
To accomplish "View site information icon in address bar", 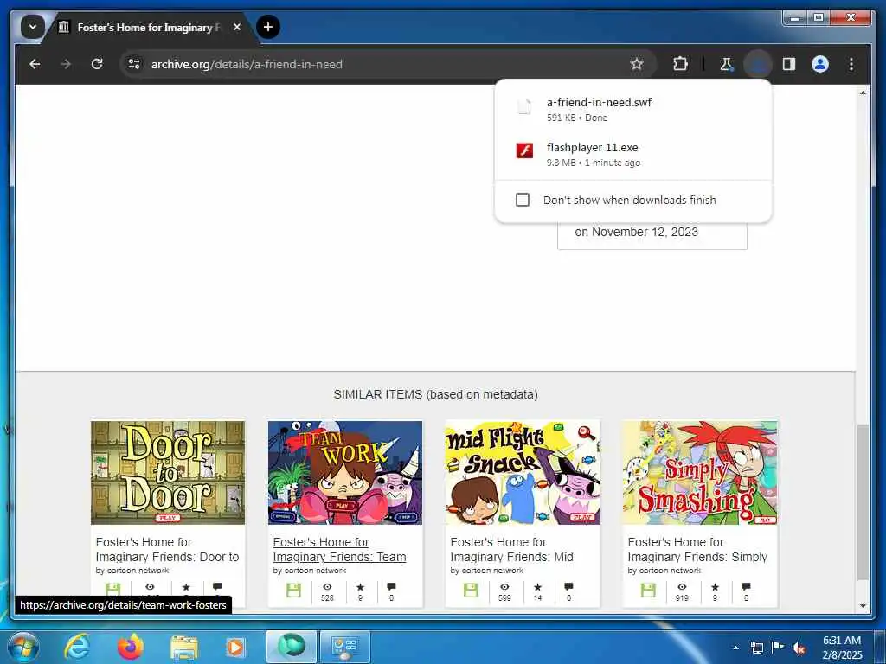I will [134, 64].
